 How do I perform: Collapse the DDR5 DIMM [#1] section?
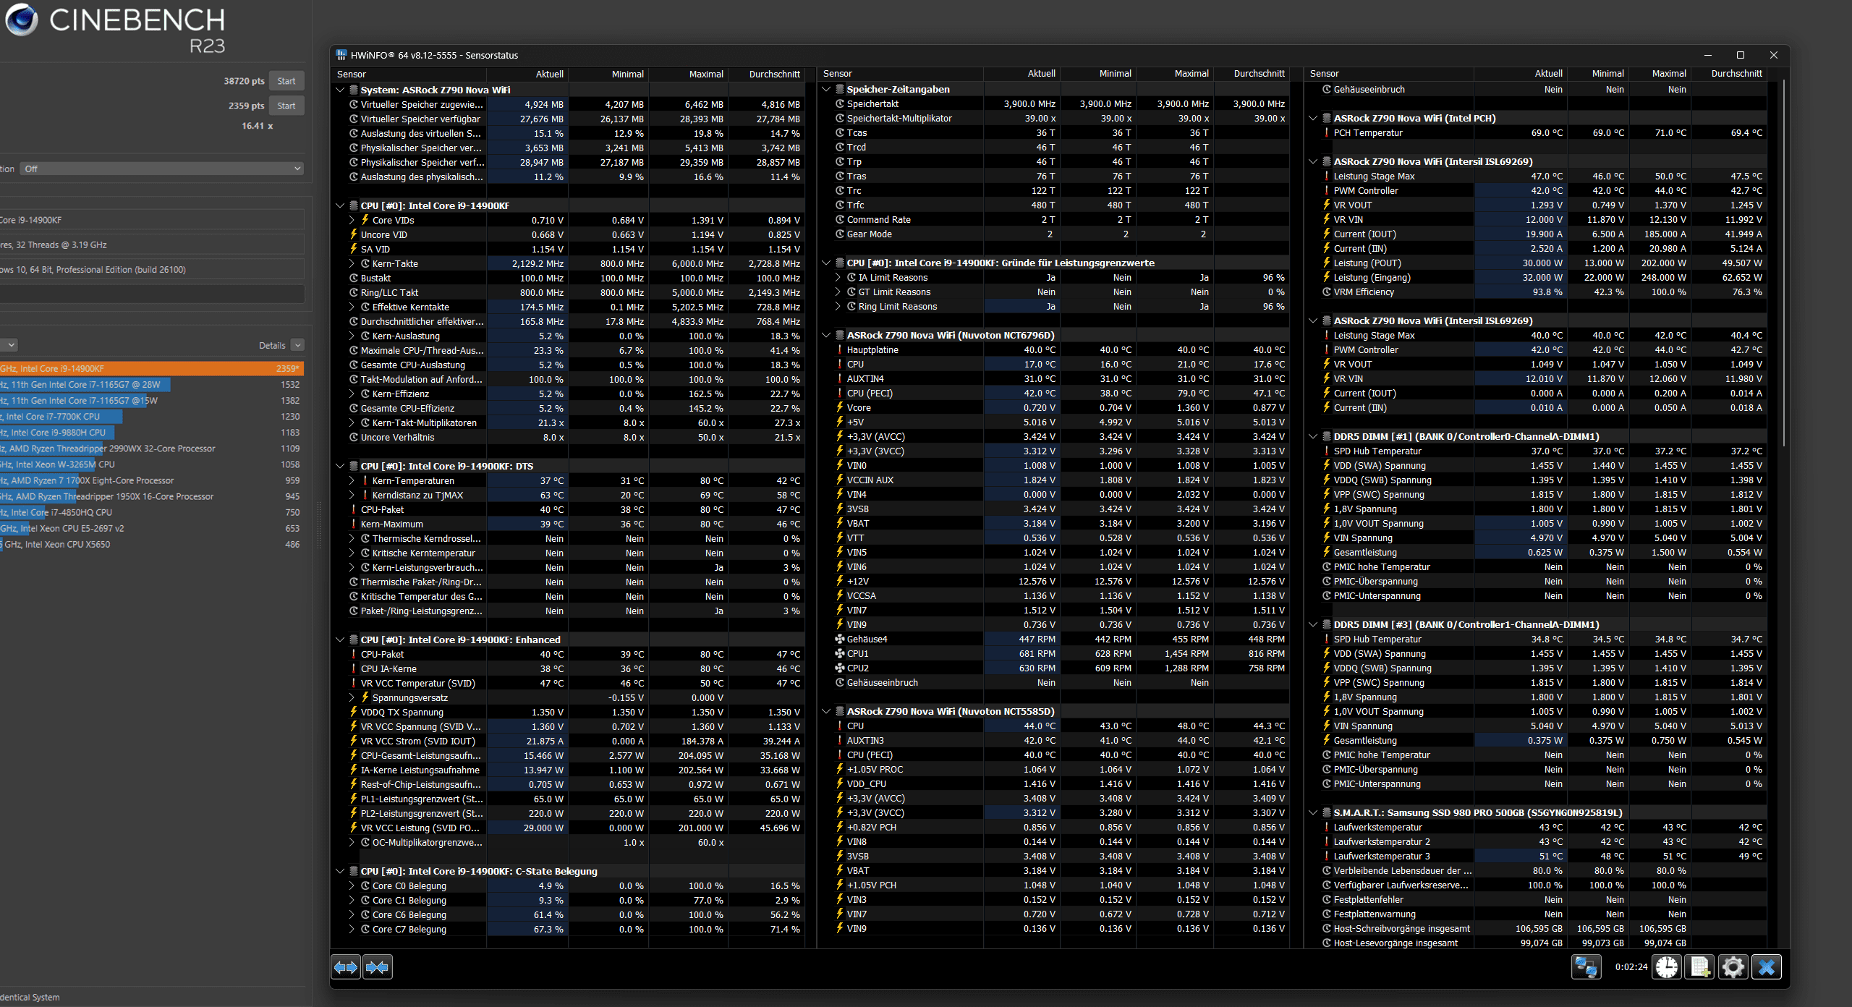click(1313, 437)
